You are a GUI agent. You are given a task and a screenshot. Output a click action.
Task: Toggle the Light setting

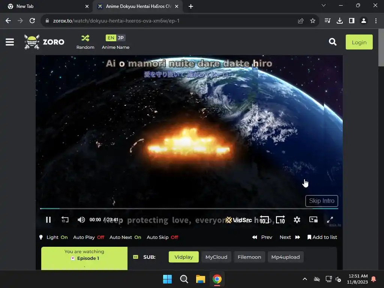coord(53,237)
